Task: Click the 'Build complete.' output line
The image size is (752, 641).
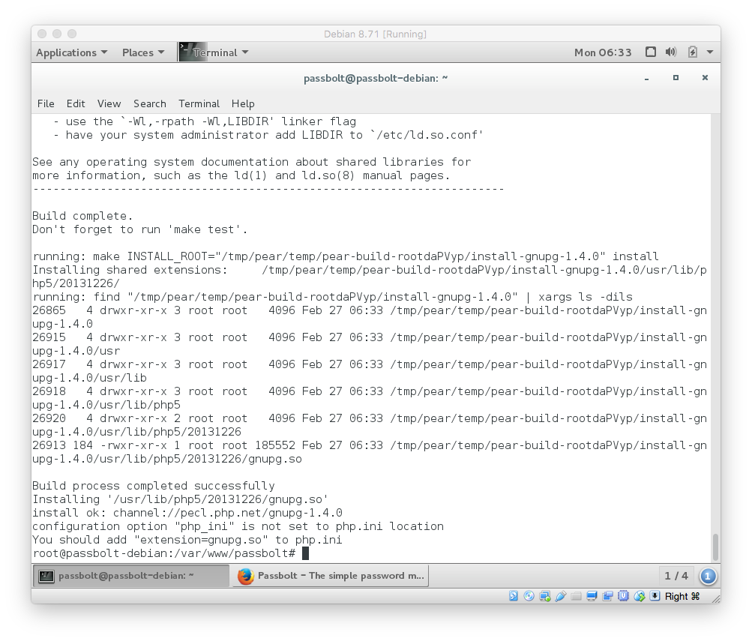Action: 82,216
